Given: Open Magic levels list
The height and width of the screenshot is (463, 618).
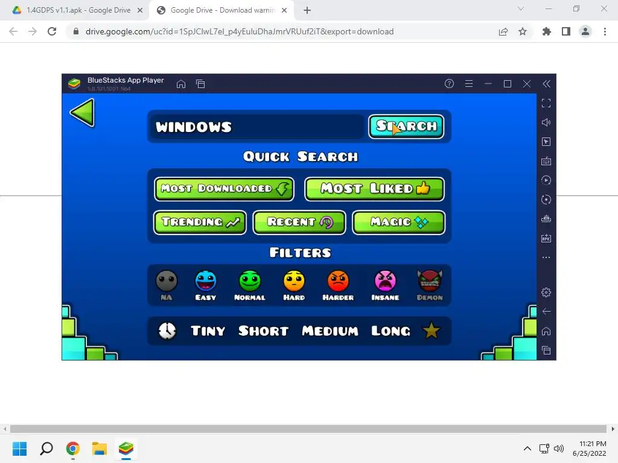Looking at the screenshot, I should 398,222.
